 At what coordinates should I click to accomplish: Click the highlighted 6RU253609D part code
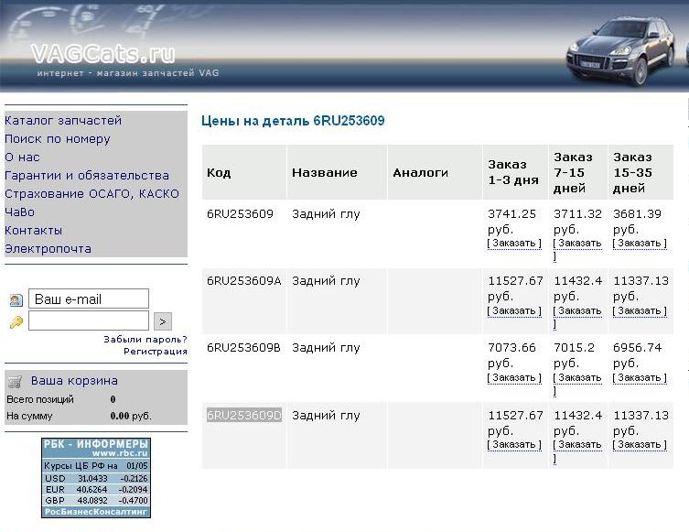click(x=244, y=416)
